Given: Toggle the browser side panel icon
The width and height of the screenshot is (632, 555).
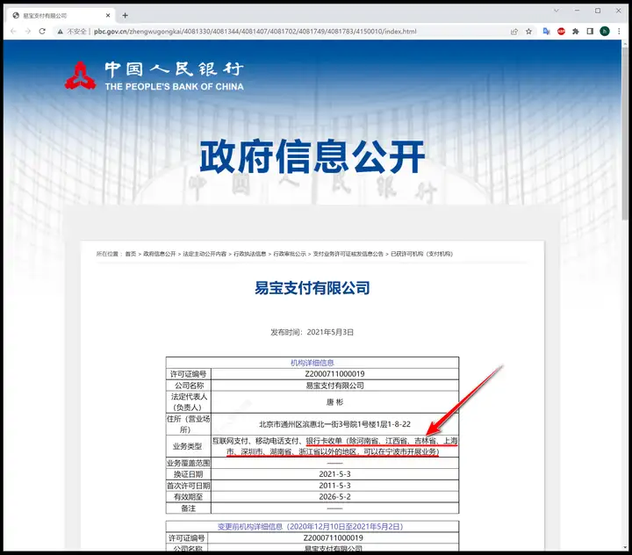Looking at the screenshot, I should (590, 32).
